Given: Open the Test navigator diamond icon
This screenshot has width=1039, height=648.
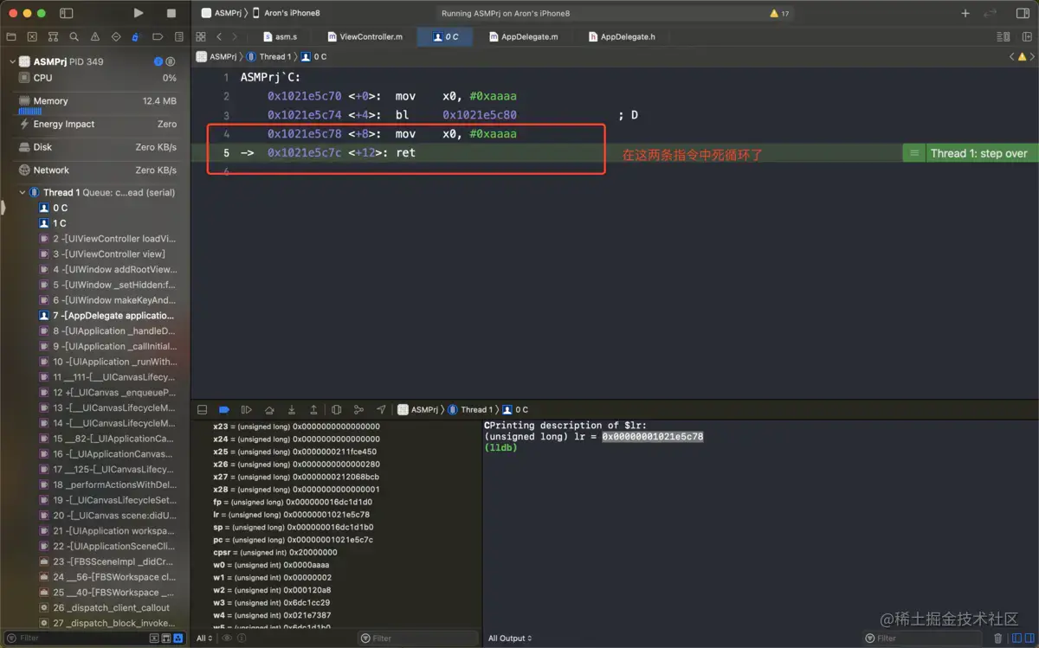Looking at the screenshot, I should pyautogui.click(x=115, y=37).
